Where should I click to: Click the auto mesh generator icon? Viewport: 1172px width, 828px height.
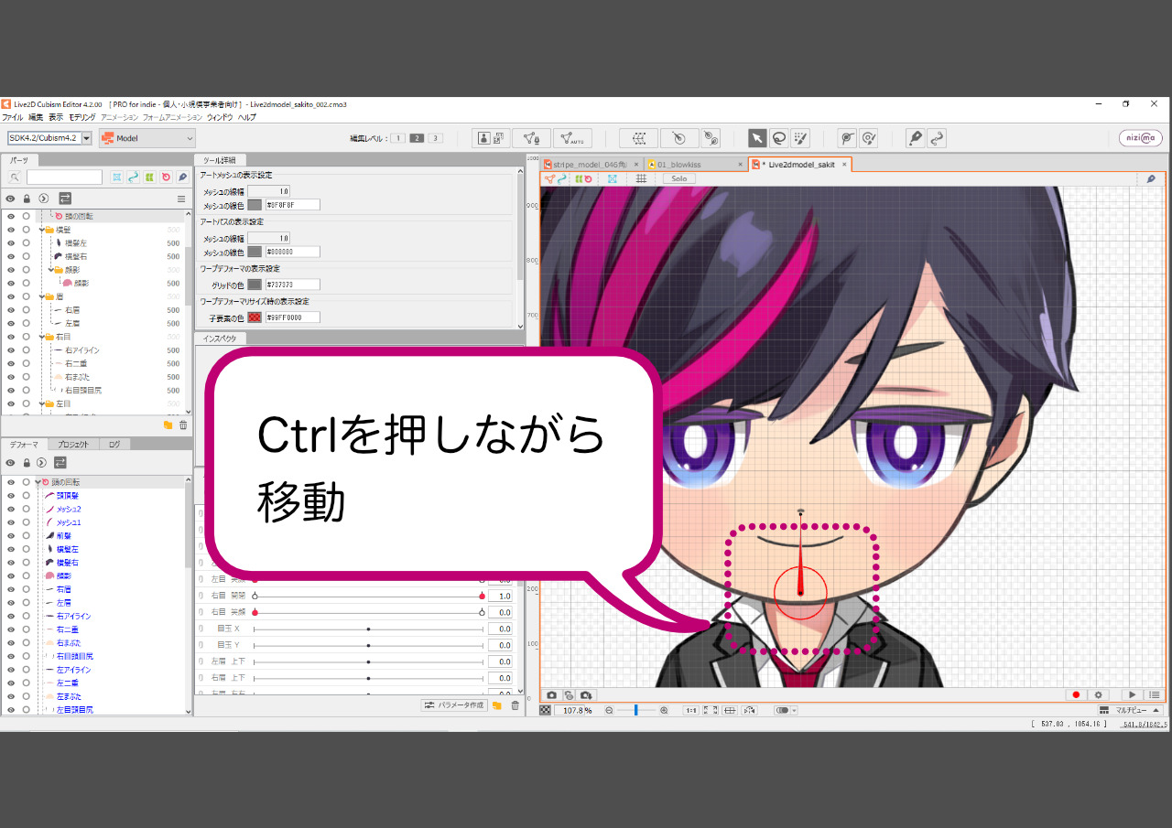572,138
